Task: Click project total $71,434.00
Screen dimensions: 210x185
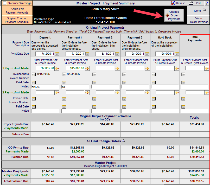Action: (x=197, y=124)
